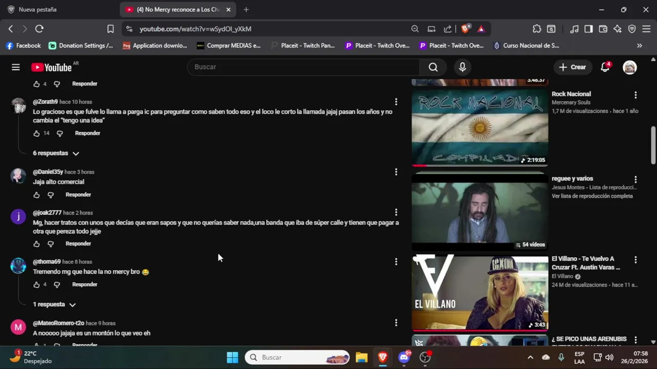Like @Daniel35y's comment
The width and height of the screenshot is (657, 369).
[x=36, y=195]
